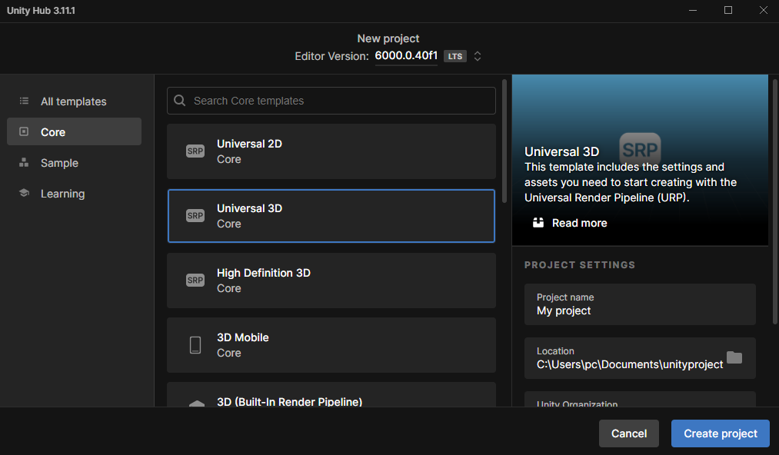
Task: Click the SRP icon beside Universal 3D
Action: (x=195, y=215)
